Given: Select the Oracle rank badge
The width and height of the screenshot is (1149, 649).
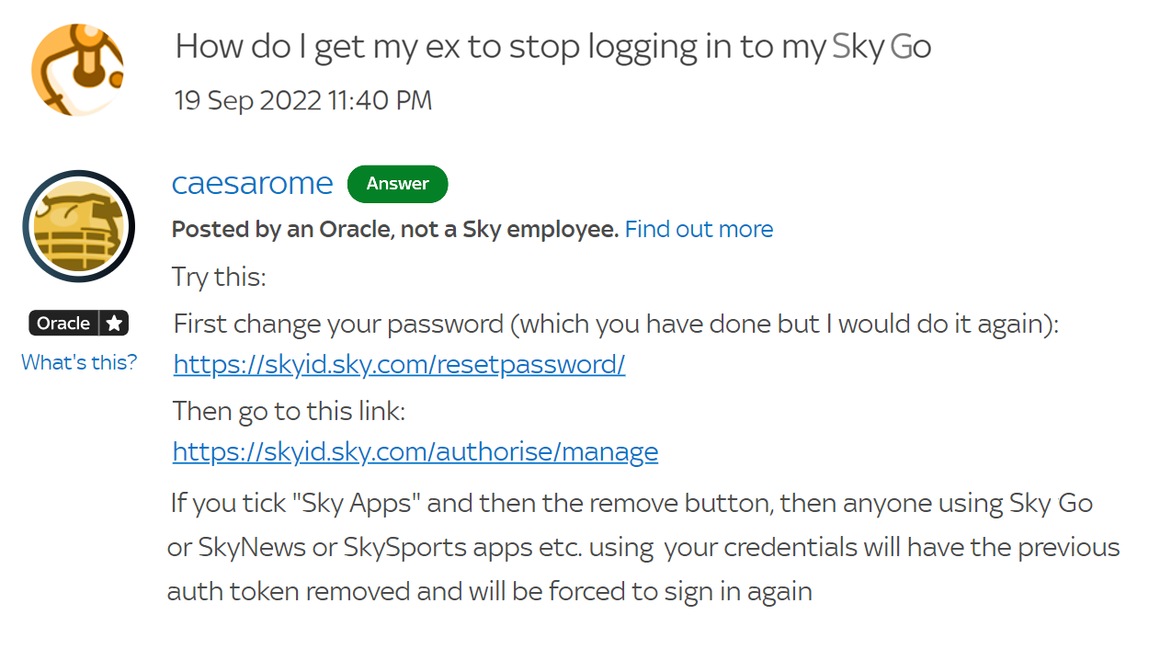Looking at the screenshot, I should pos(78,323).
